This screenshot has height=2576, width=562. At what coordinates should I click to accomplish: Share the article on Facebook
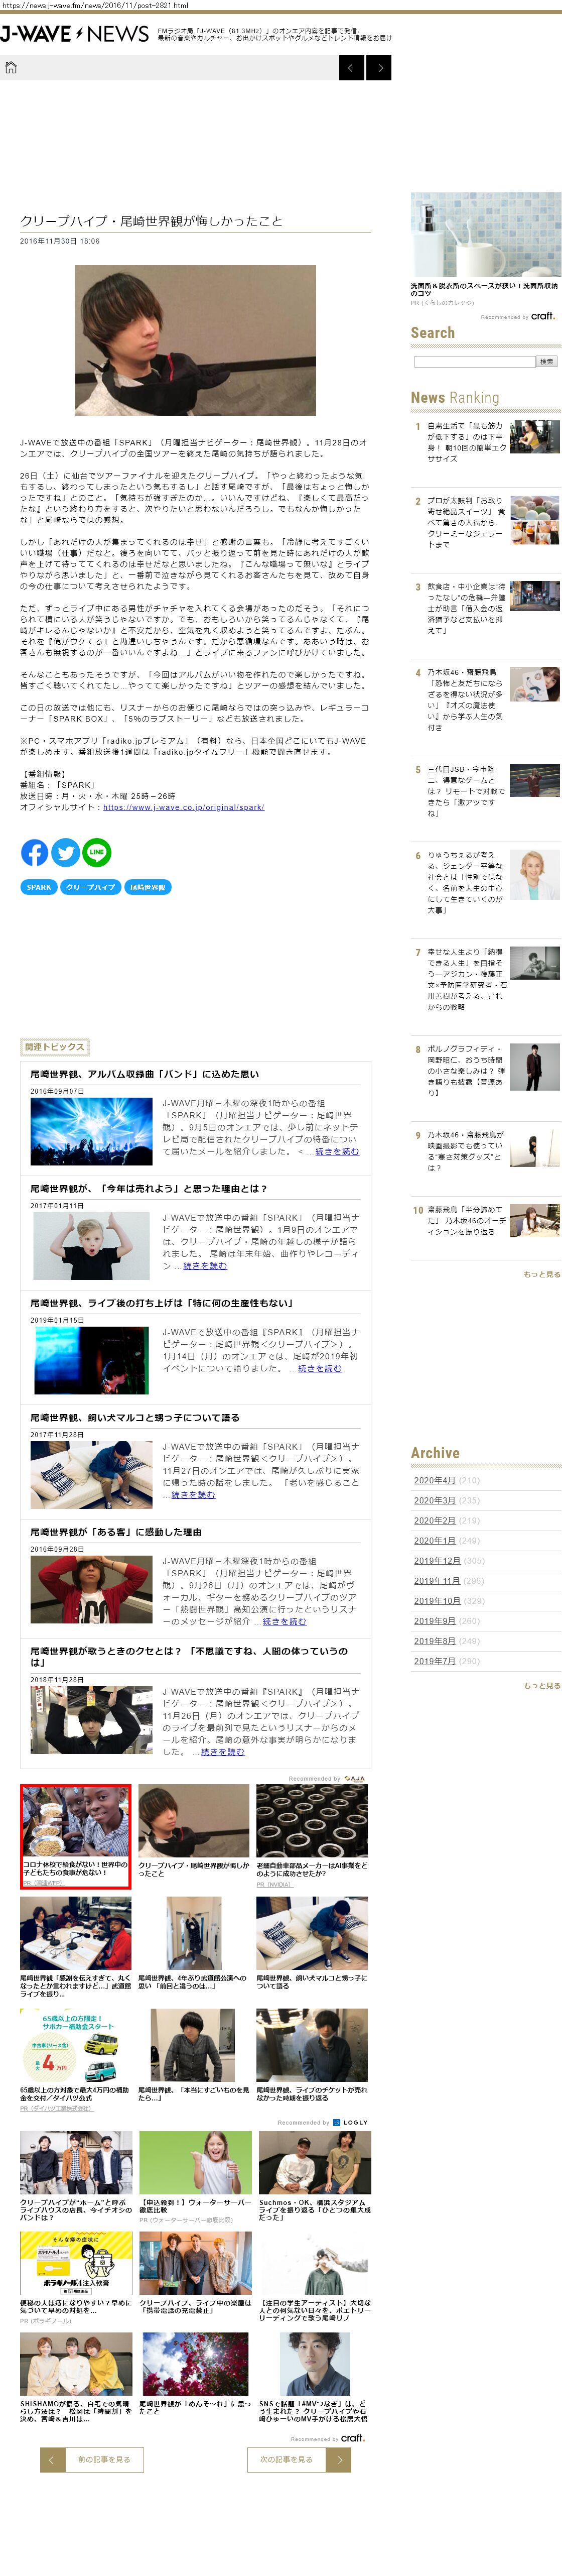point(34,852)
